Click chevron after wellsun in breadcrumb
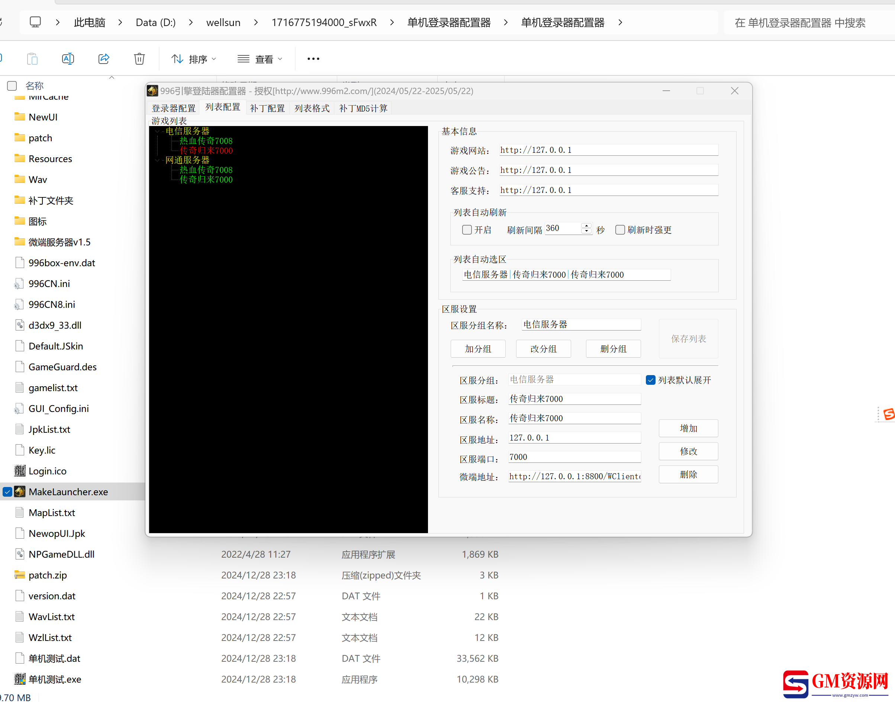This screenshot has width=895, height=703. [256, 22]
